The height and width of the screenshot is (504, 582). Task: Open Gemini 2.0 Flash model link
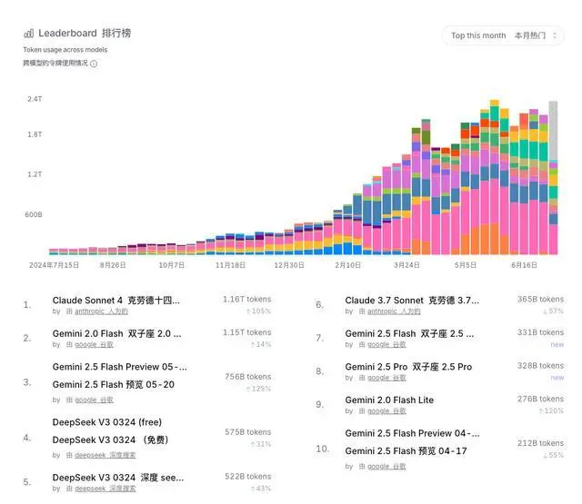(116, 333)
